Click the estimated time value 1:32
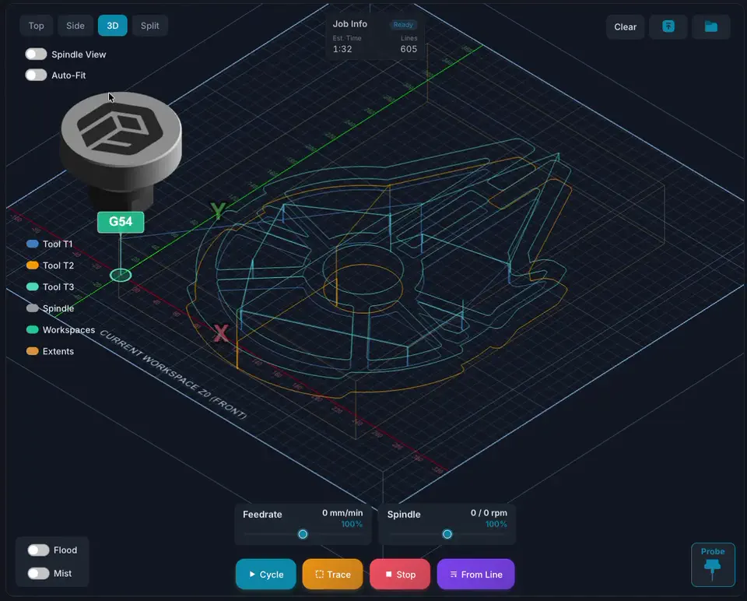 pos(342,49)
